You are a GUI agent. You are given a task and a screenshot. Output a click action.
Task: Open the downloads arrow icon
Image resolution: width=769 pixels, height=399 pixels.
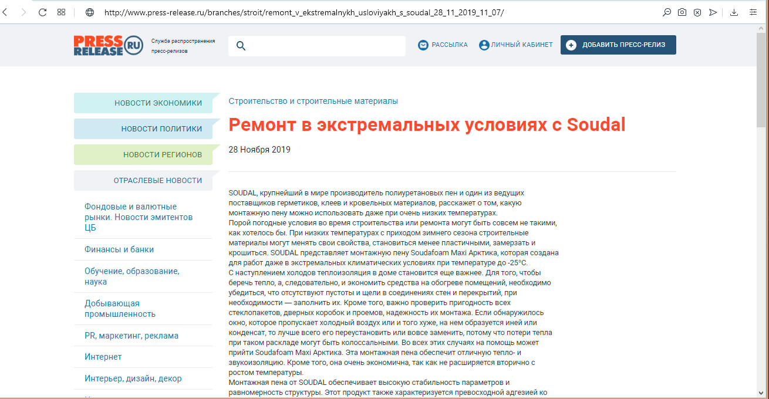tap(734, 12)
